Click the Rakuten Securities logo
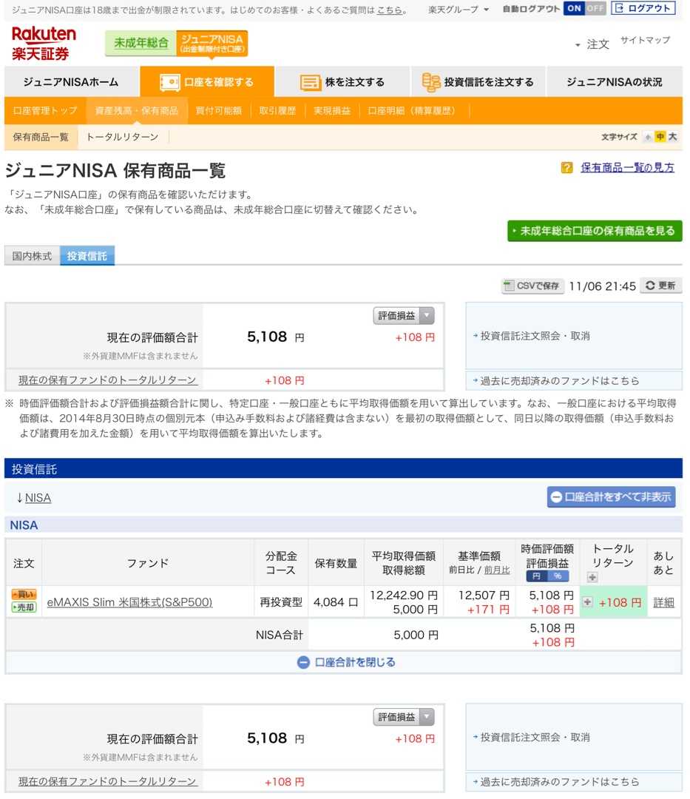The height and width of the screenshot is (799, 690). (44, 44)
